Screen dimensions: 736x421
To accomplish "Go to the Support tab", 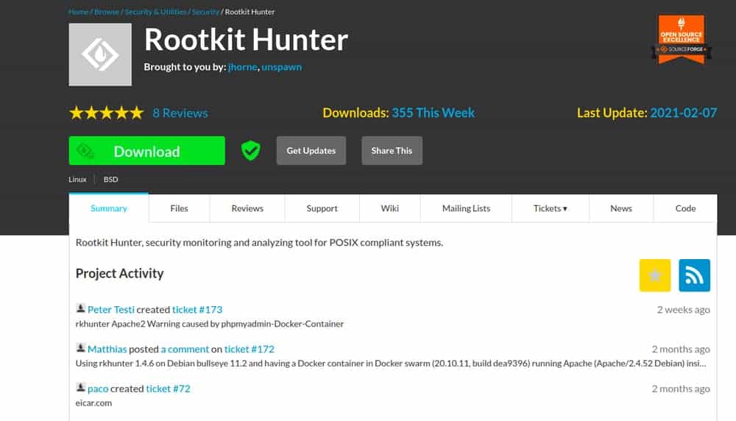I will point(322,208).
